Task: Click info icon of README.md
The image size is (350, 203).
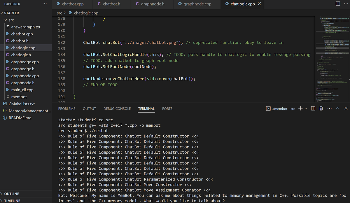Action: click(x=5, y=118)
